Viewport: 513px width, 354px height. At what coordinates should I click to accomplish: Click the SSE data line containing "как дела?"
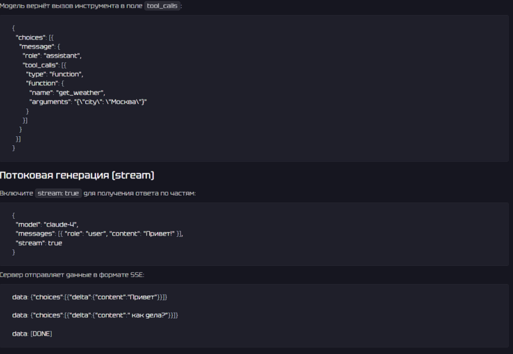[x=95, y=315]
